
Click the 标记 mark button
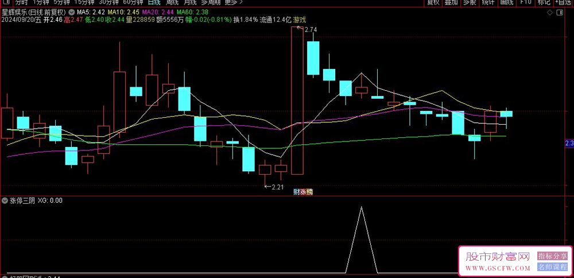pos(544,2)
